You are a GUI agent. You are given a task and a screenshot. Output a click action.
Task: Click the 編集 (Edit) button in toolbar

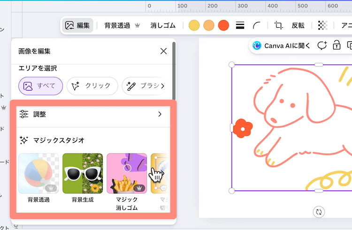pyautogui.click(x=77, y=25)
